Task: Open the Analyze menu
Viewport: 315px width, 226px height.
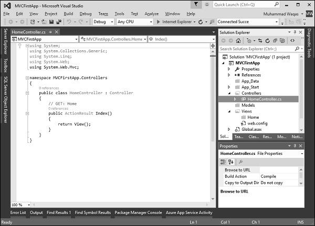Action: pyautogui.click(x=152, y=14)
